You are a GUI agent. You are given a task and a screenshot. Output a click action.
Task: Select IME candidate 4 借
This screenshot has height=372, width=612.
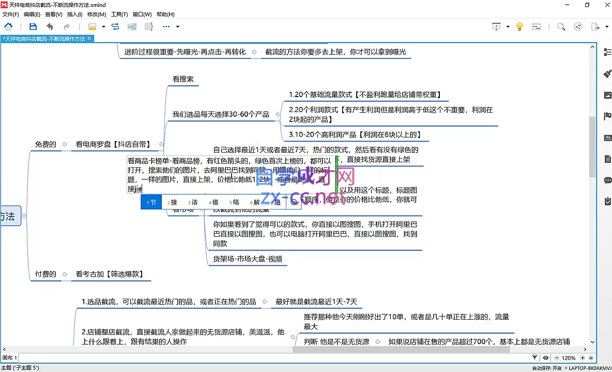(213, 203)
